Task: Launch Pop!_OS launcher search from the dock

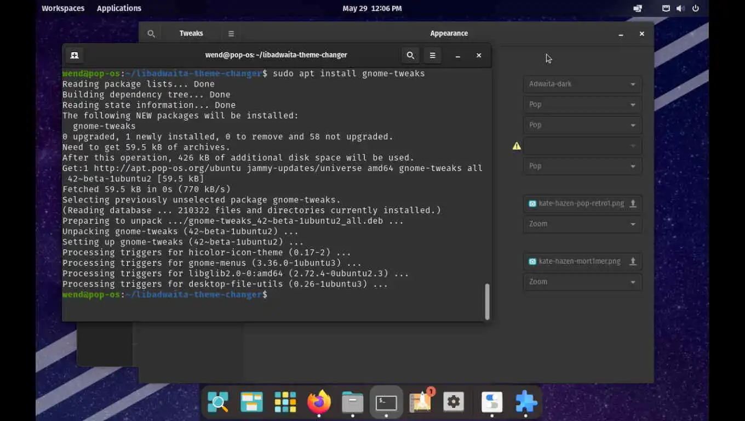Action: (218, 402)
